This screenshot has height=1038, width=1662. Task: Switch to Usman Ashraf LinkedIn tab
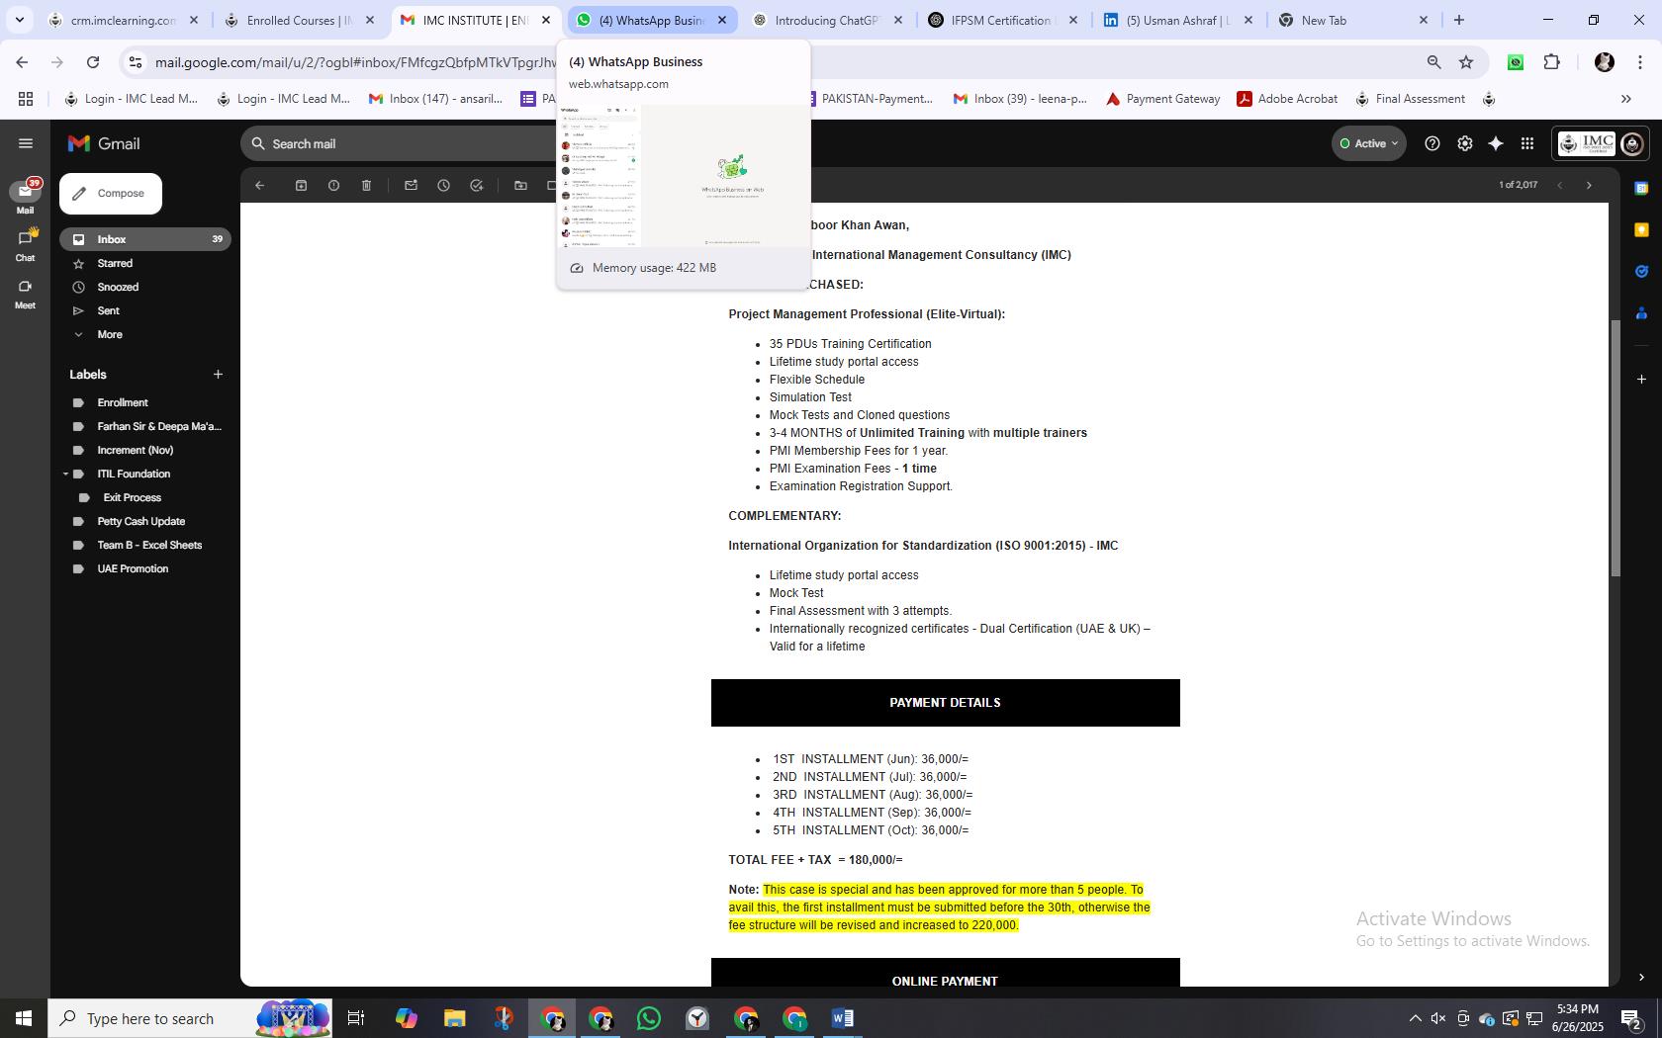click(x=1177, y=20)
